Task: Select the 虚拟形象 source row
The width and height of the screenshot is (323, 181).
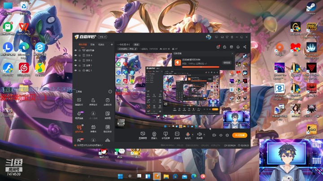Action: (x=94, y=50)
